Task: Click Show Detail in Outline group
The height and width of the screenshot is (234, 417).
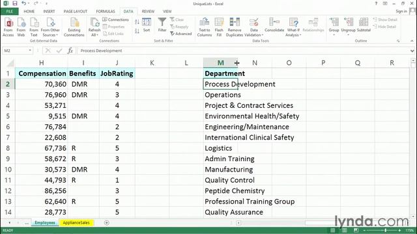Action: [x=385, y=19]
